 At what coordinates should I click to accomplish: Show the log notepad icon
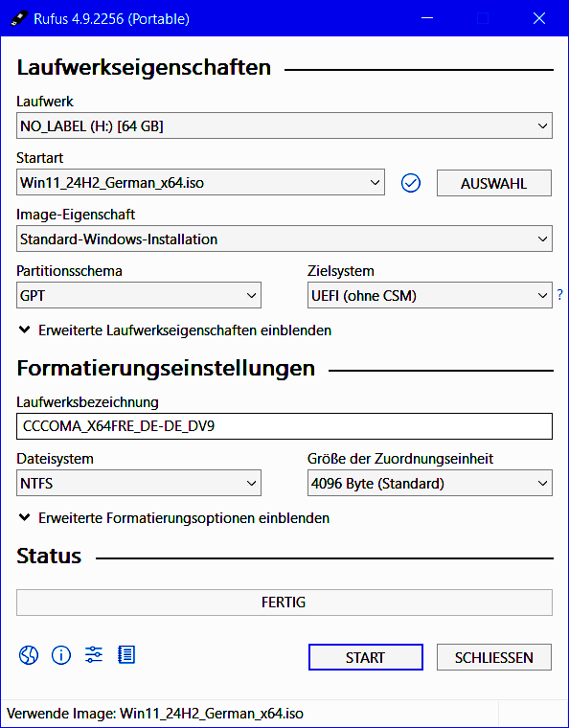click(126, 654)
